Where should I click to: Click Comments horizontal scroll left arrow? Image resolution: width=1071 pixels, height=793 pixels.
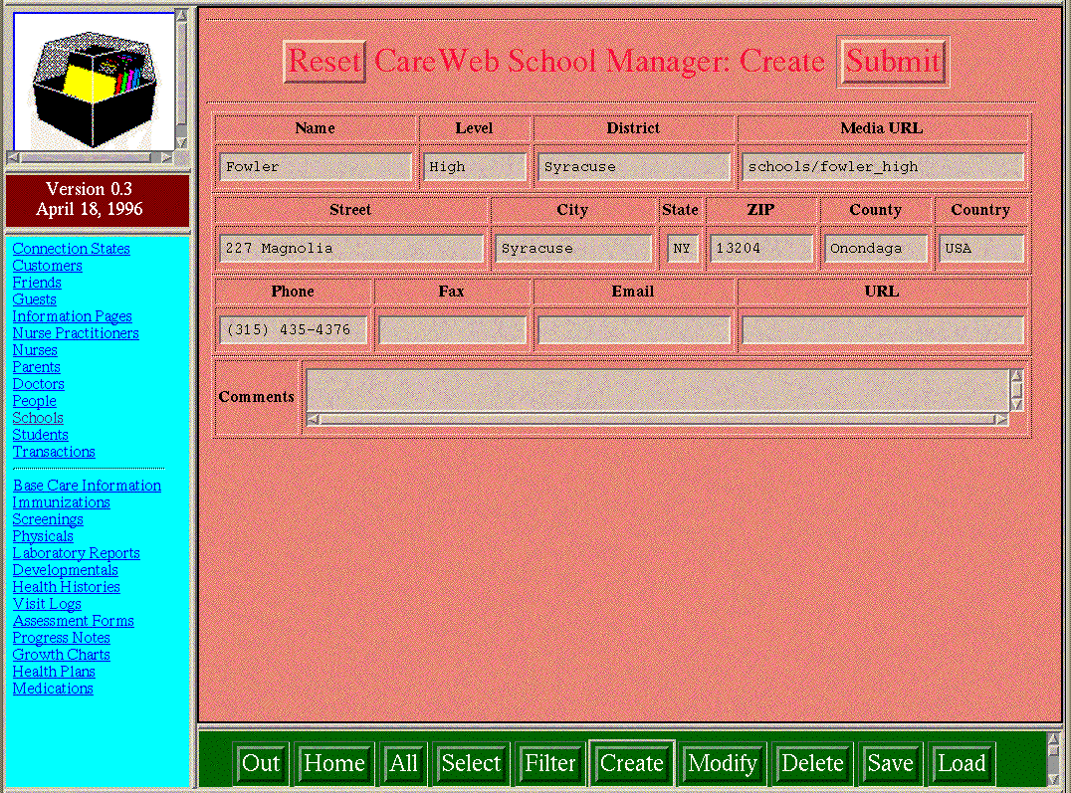point(313,419)
